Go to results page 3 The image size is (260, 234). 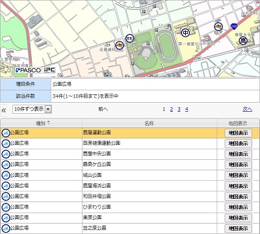pos(179,109)
